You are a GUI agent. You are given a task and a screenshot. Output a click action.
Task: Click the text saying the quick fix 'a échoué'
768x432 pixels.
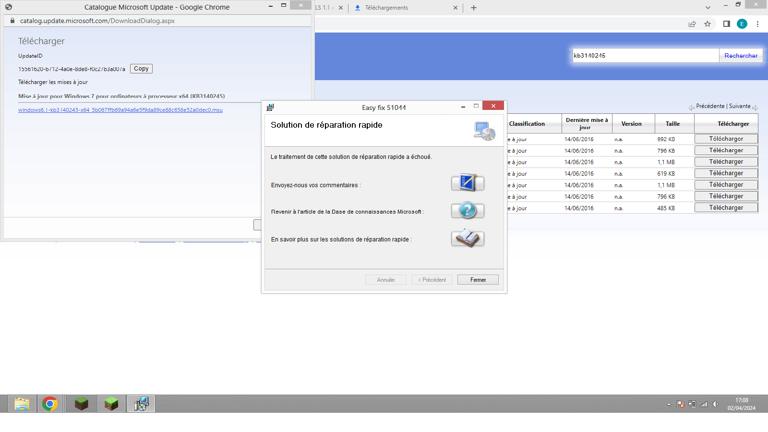coord(351,157)
